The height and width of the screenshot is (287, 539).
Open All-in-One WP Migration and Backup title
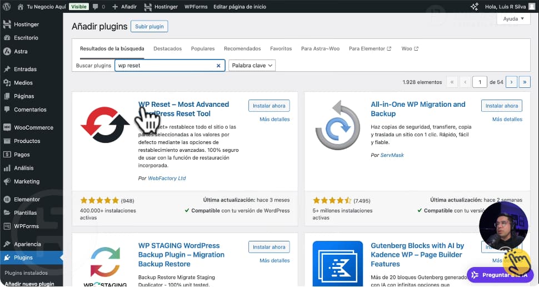(x=418, y=109)
